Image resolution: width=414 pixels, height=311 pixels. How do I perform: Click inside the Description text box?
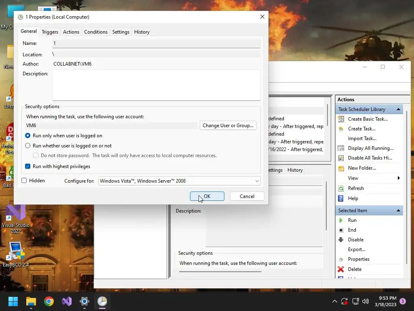click(x=156, y=85)
